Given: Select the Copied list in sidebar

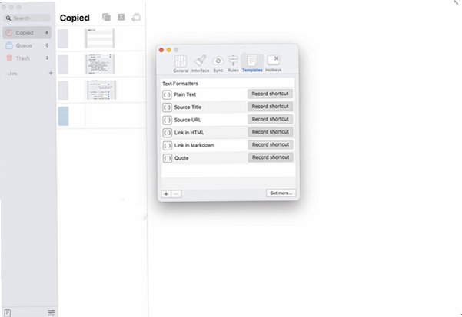Looking at the screenshot, I should (x=27, y=33).
